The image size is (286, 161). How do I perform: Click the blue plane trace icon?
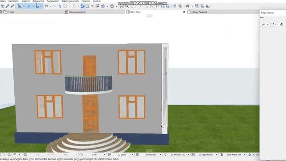60,6
